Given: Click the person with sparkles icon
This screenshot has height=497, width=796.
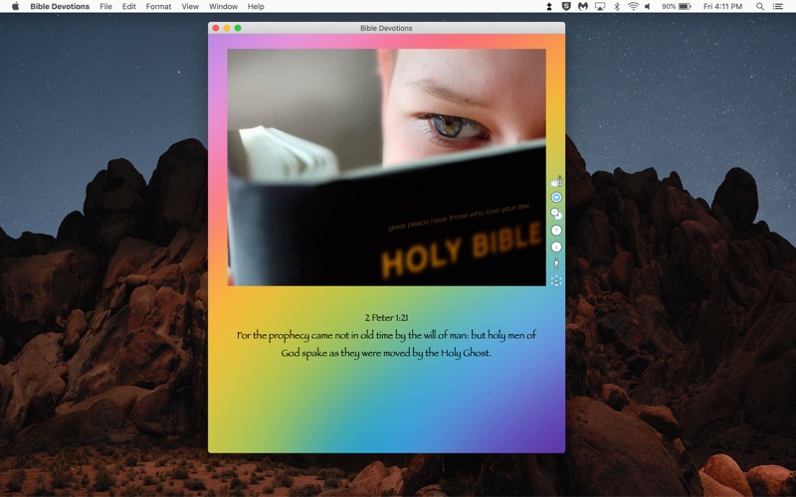Looking at the screenshot, I should pos(556,280).
